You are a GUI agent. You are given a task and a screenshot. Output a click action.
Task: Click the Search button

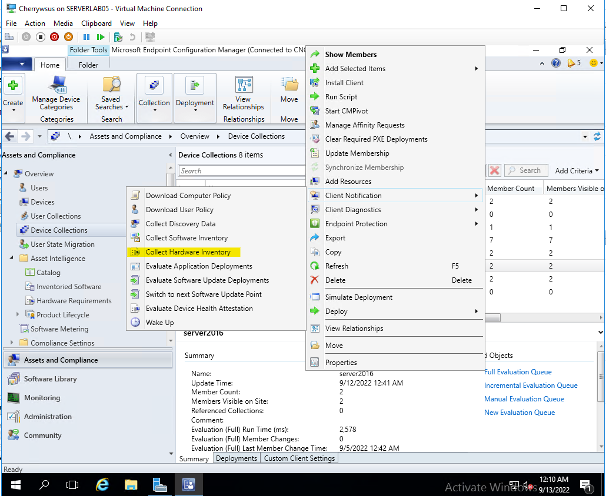click(526, 170)
